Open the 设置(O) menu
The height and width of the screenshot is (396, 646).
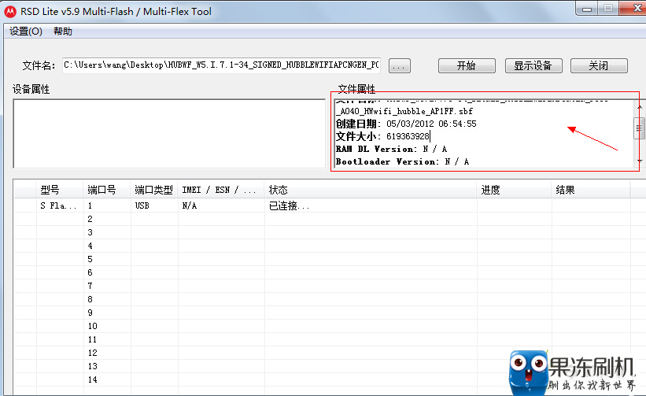[26, 31]
